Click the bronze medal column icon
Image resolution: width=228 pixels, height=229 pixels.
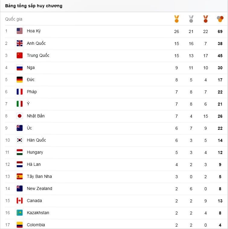[x=206, y=19]
